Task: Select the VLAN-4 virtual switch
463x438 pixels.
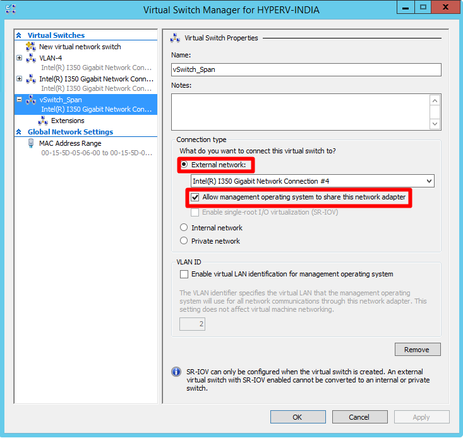Action: point(51,58)
